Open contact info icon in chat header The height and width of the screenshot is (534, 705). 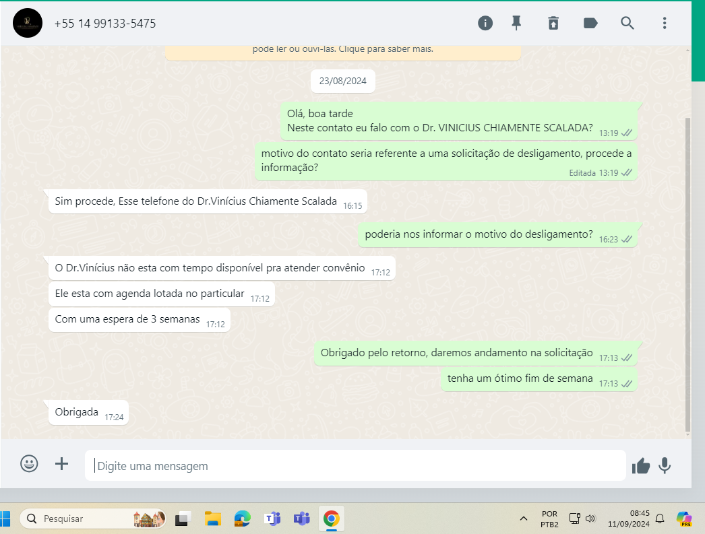(485, 23)
